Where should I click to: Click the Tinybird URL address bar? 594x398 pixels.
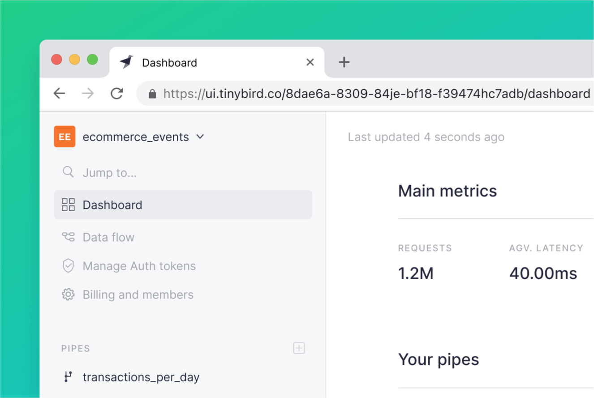(x=376, y=94)
